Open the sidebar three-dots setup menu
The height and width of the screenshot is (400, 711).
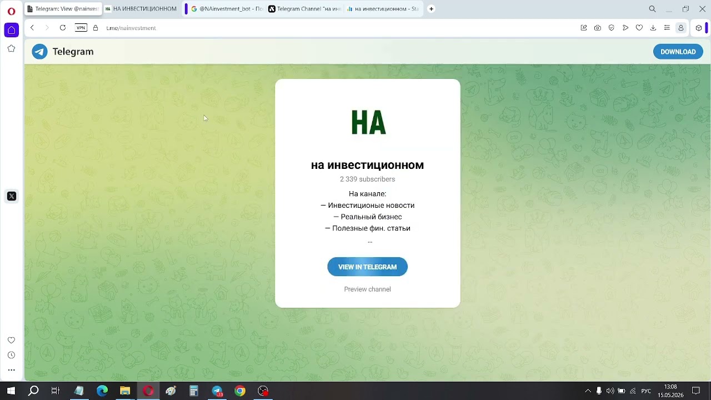pyautogui.click(x=11, y=370)
